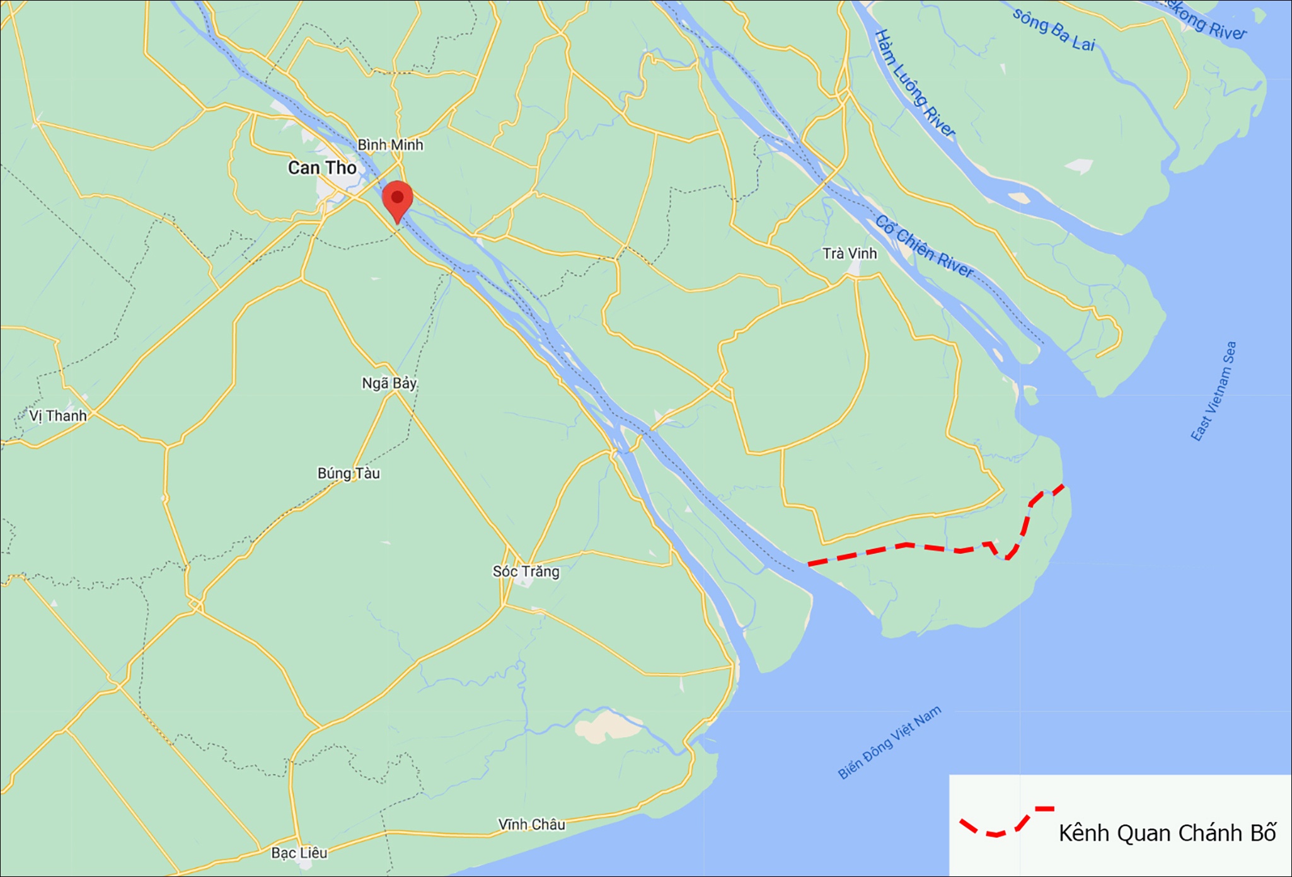Click the red dashed canal line on map
This screenshot has height=877, width=1292.
tap(906, 545)
